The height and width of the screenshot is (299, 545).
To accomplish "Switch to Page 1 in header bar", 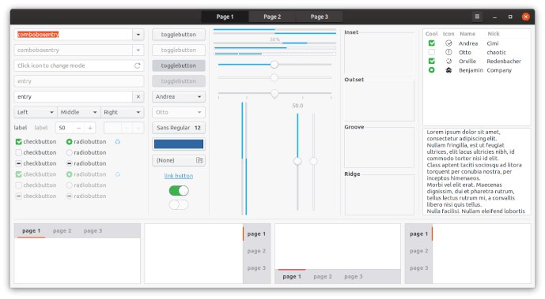I will click(x=225, y=17).
